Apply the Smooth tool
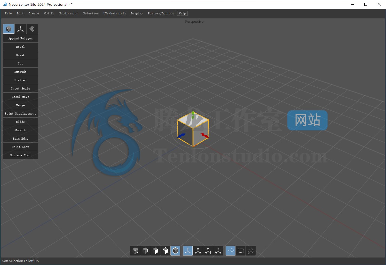Viewport: 386px width, 265px height. tap(20, 130)
